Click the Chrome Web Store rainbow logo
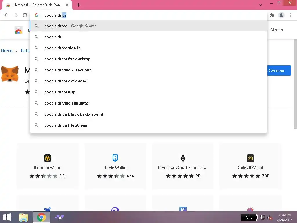 (19, 30)
